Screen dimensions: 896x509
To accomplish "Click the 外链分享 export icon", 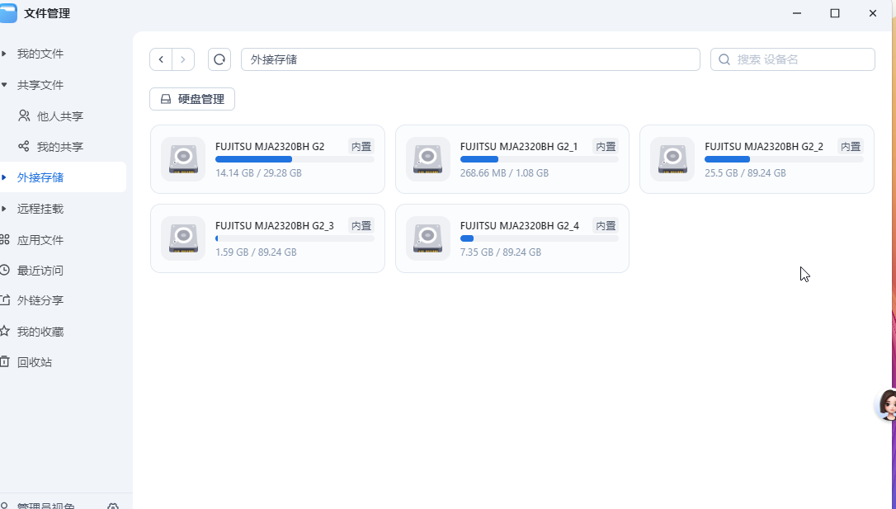I will pyautogui.click(x=5, y=300).
